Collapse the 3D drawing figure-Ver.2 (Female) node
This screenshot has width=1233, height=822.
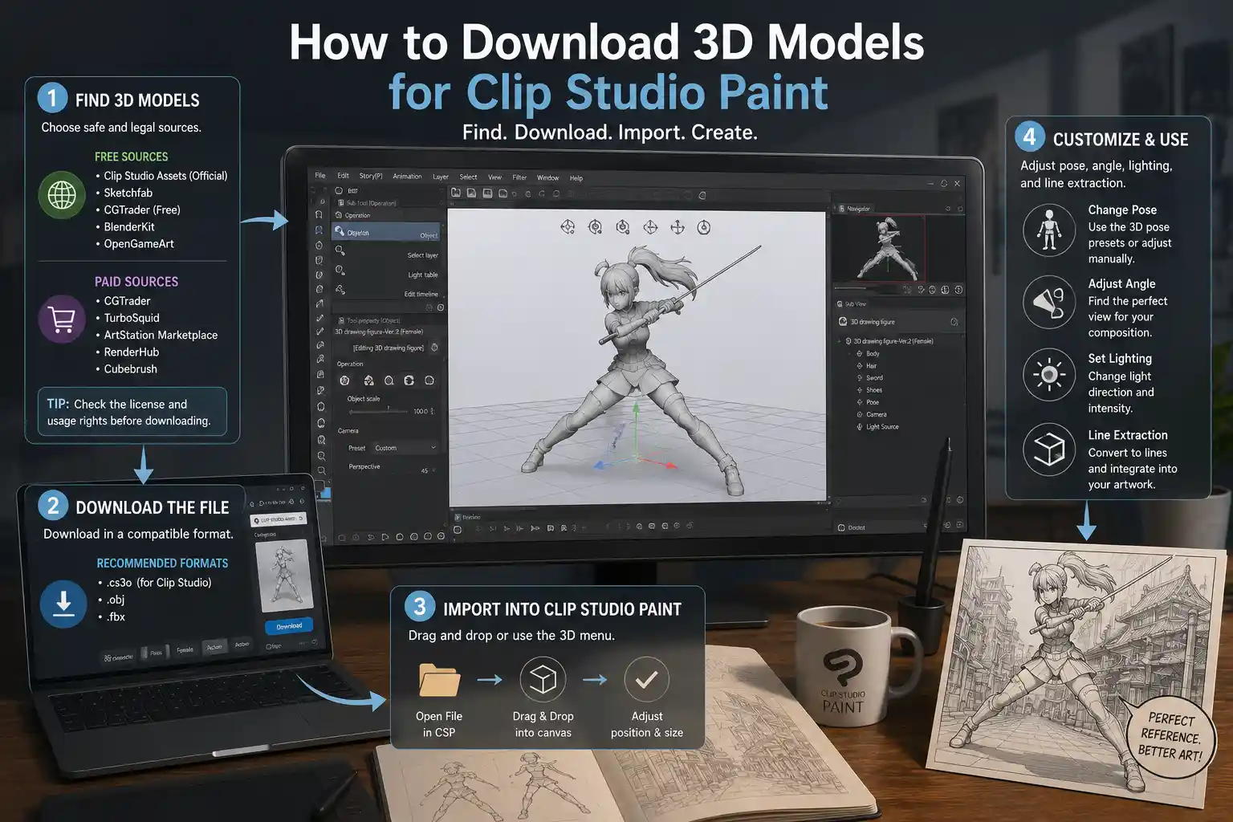(840, 341)
